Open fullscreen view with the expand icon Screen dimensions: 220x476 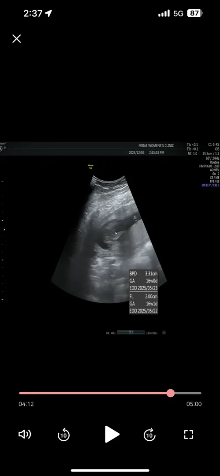tap(189, 435)
